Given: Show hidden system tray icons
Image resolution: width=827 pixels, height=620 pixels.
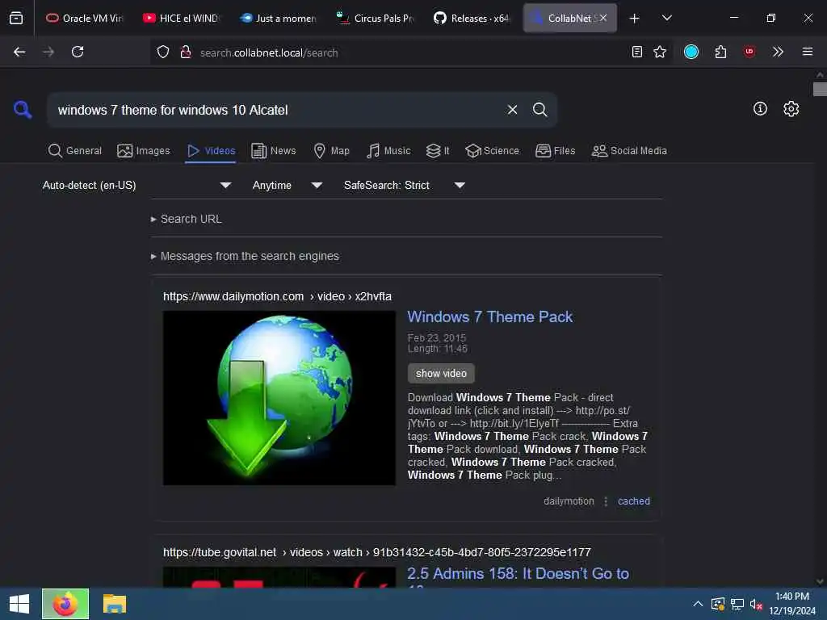Looking at the screenshot, I should [x=697, y=604].
